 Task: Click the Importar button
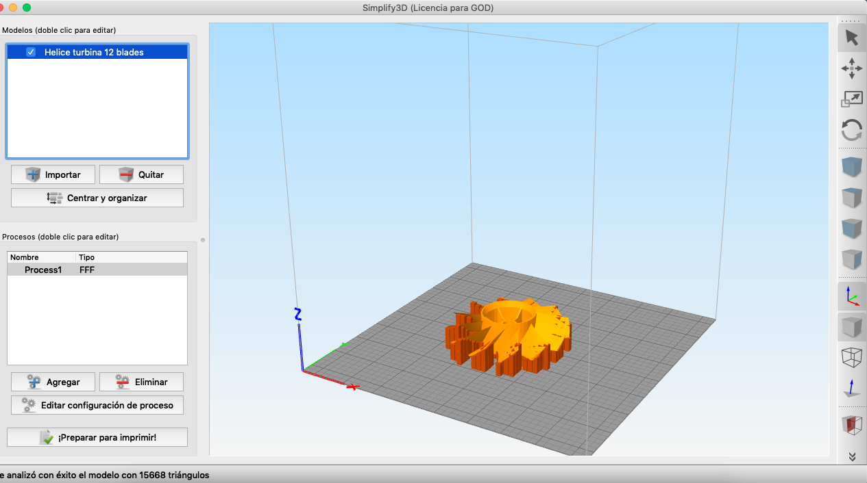(x=53, y=174)
